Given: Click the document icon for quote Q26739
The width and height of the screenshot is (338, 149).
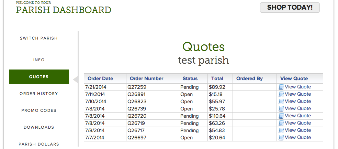Looking at the screenshot, I should (281, 109).
